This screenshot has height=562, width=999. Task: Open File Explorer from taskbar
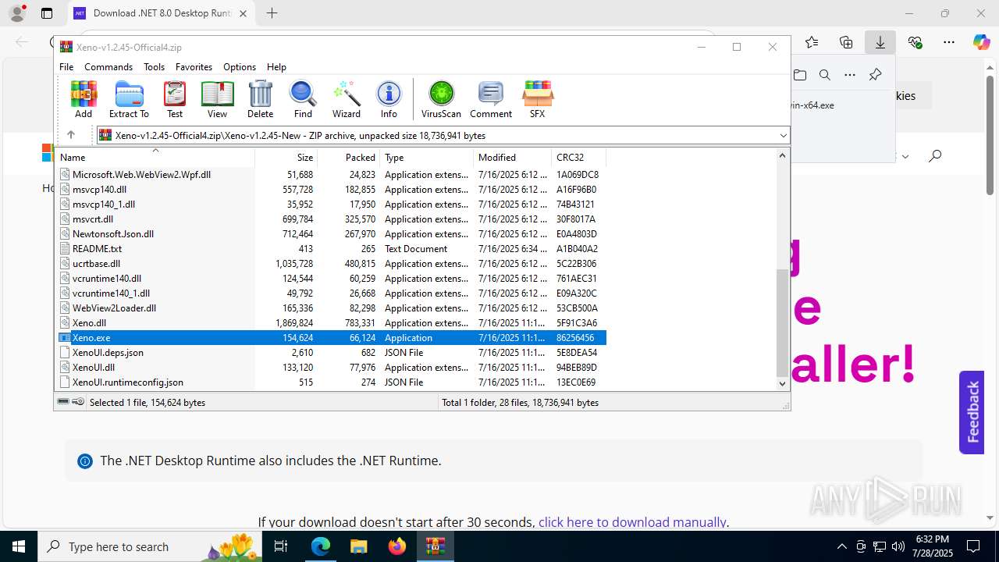[x=358, y=546]
